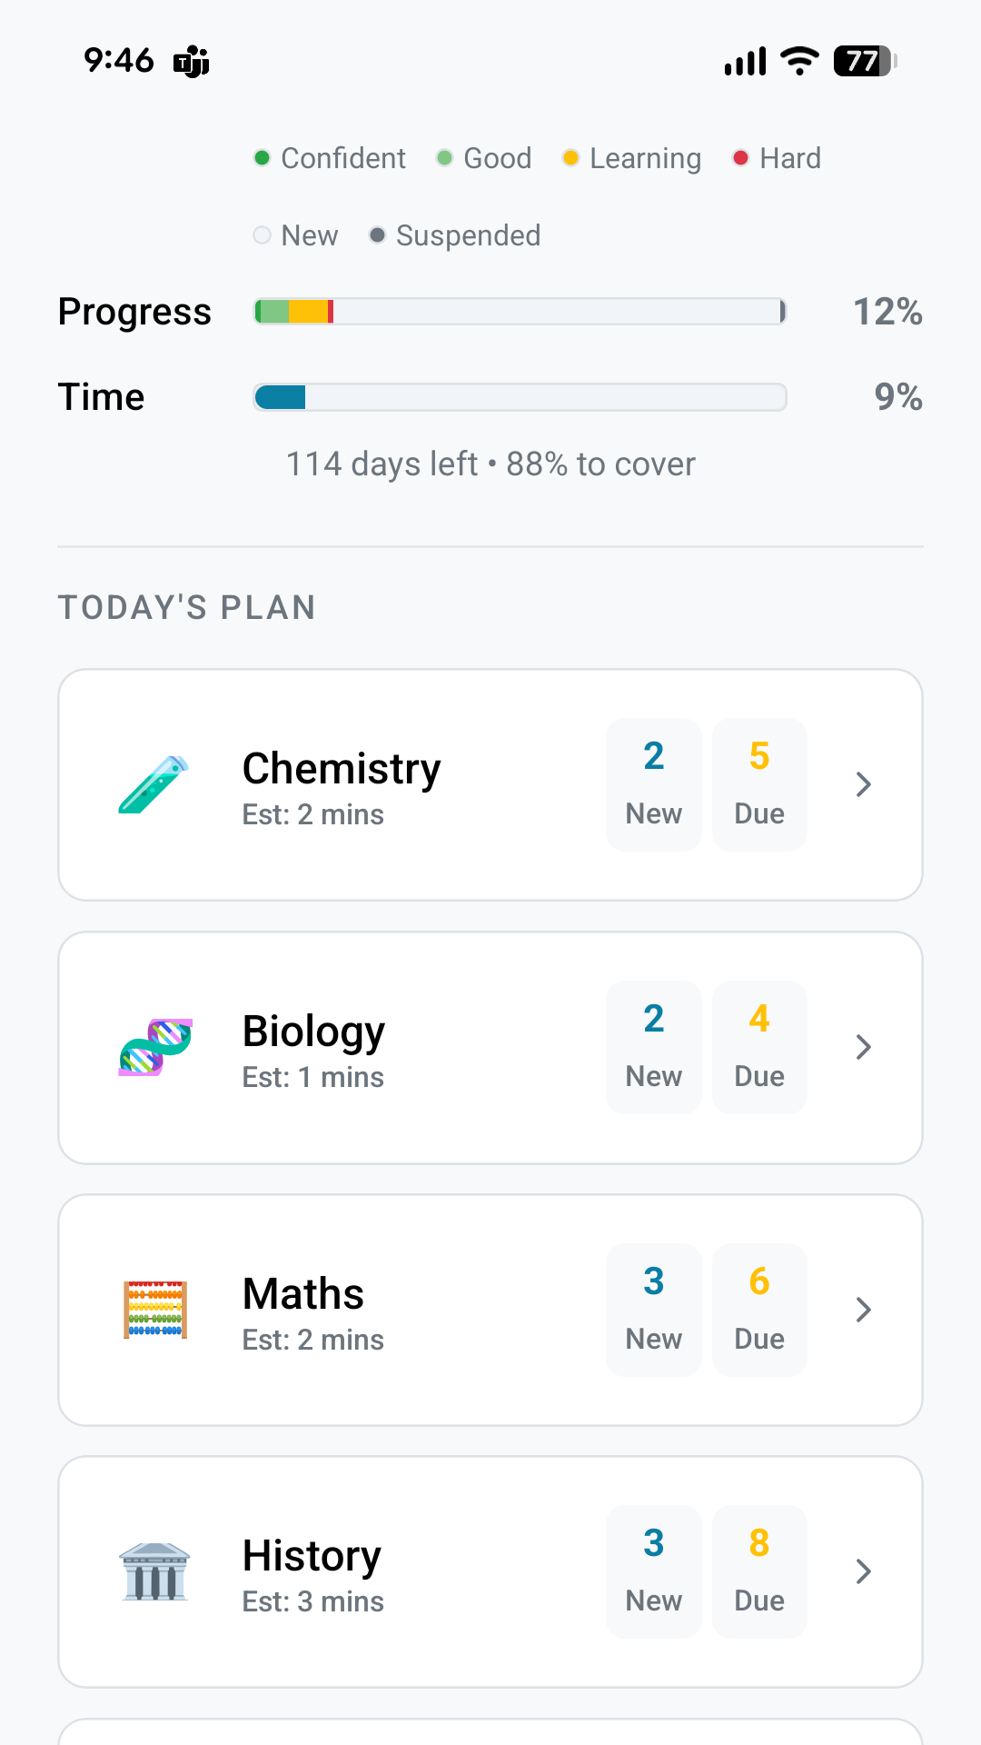Tap the Maths abacus icon
The image size is (981, 1745).
click(155, 1310)
